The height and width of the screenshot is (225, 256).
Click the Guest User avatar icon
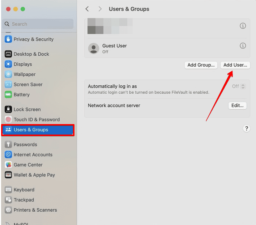point(94,48)
